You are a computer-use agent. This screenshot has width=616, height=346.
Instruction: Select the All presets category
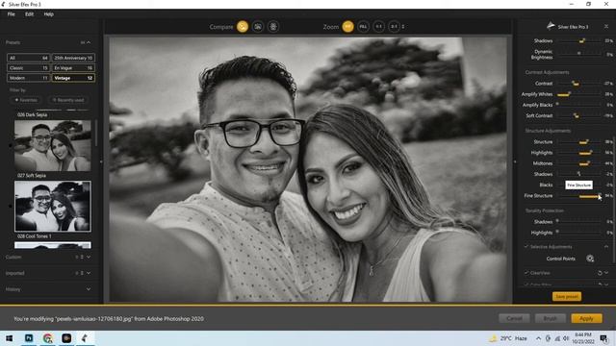[x=28, y=58]
